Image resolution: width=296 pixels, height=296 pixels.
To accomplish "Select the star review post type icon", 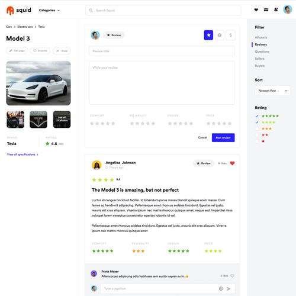I will (208, 35).
